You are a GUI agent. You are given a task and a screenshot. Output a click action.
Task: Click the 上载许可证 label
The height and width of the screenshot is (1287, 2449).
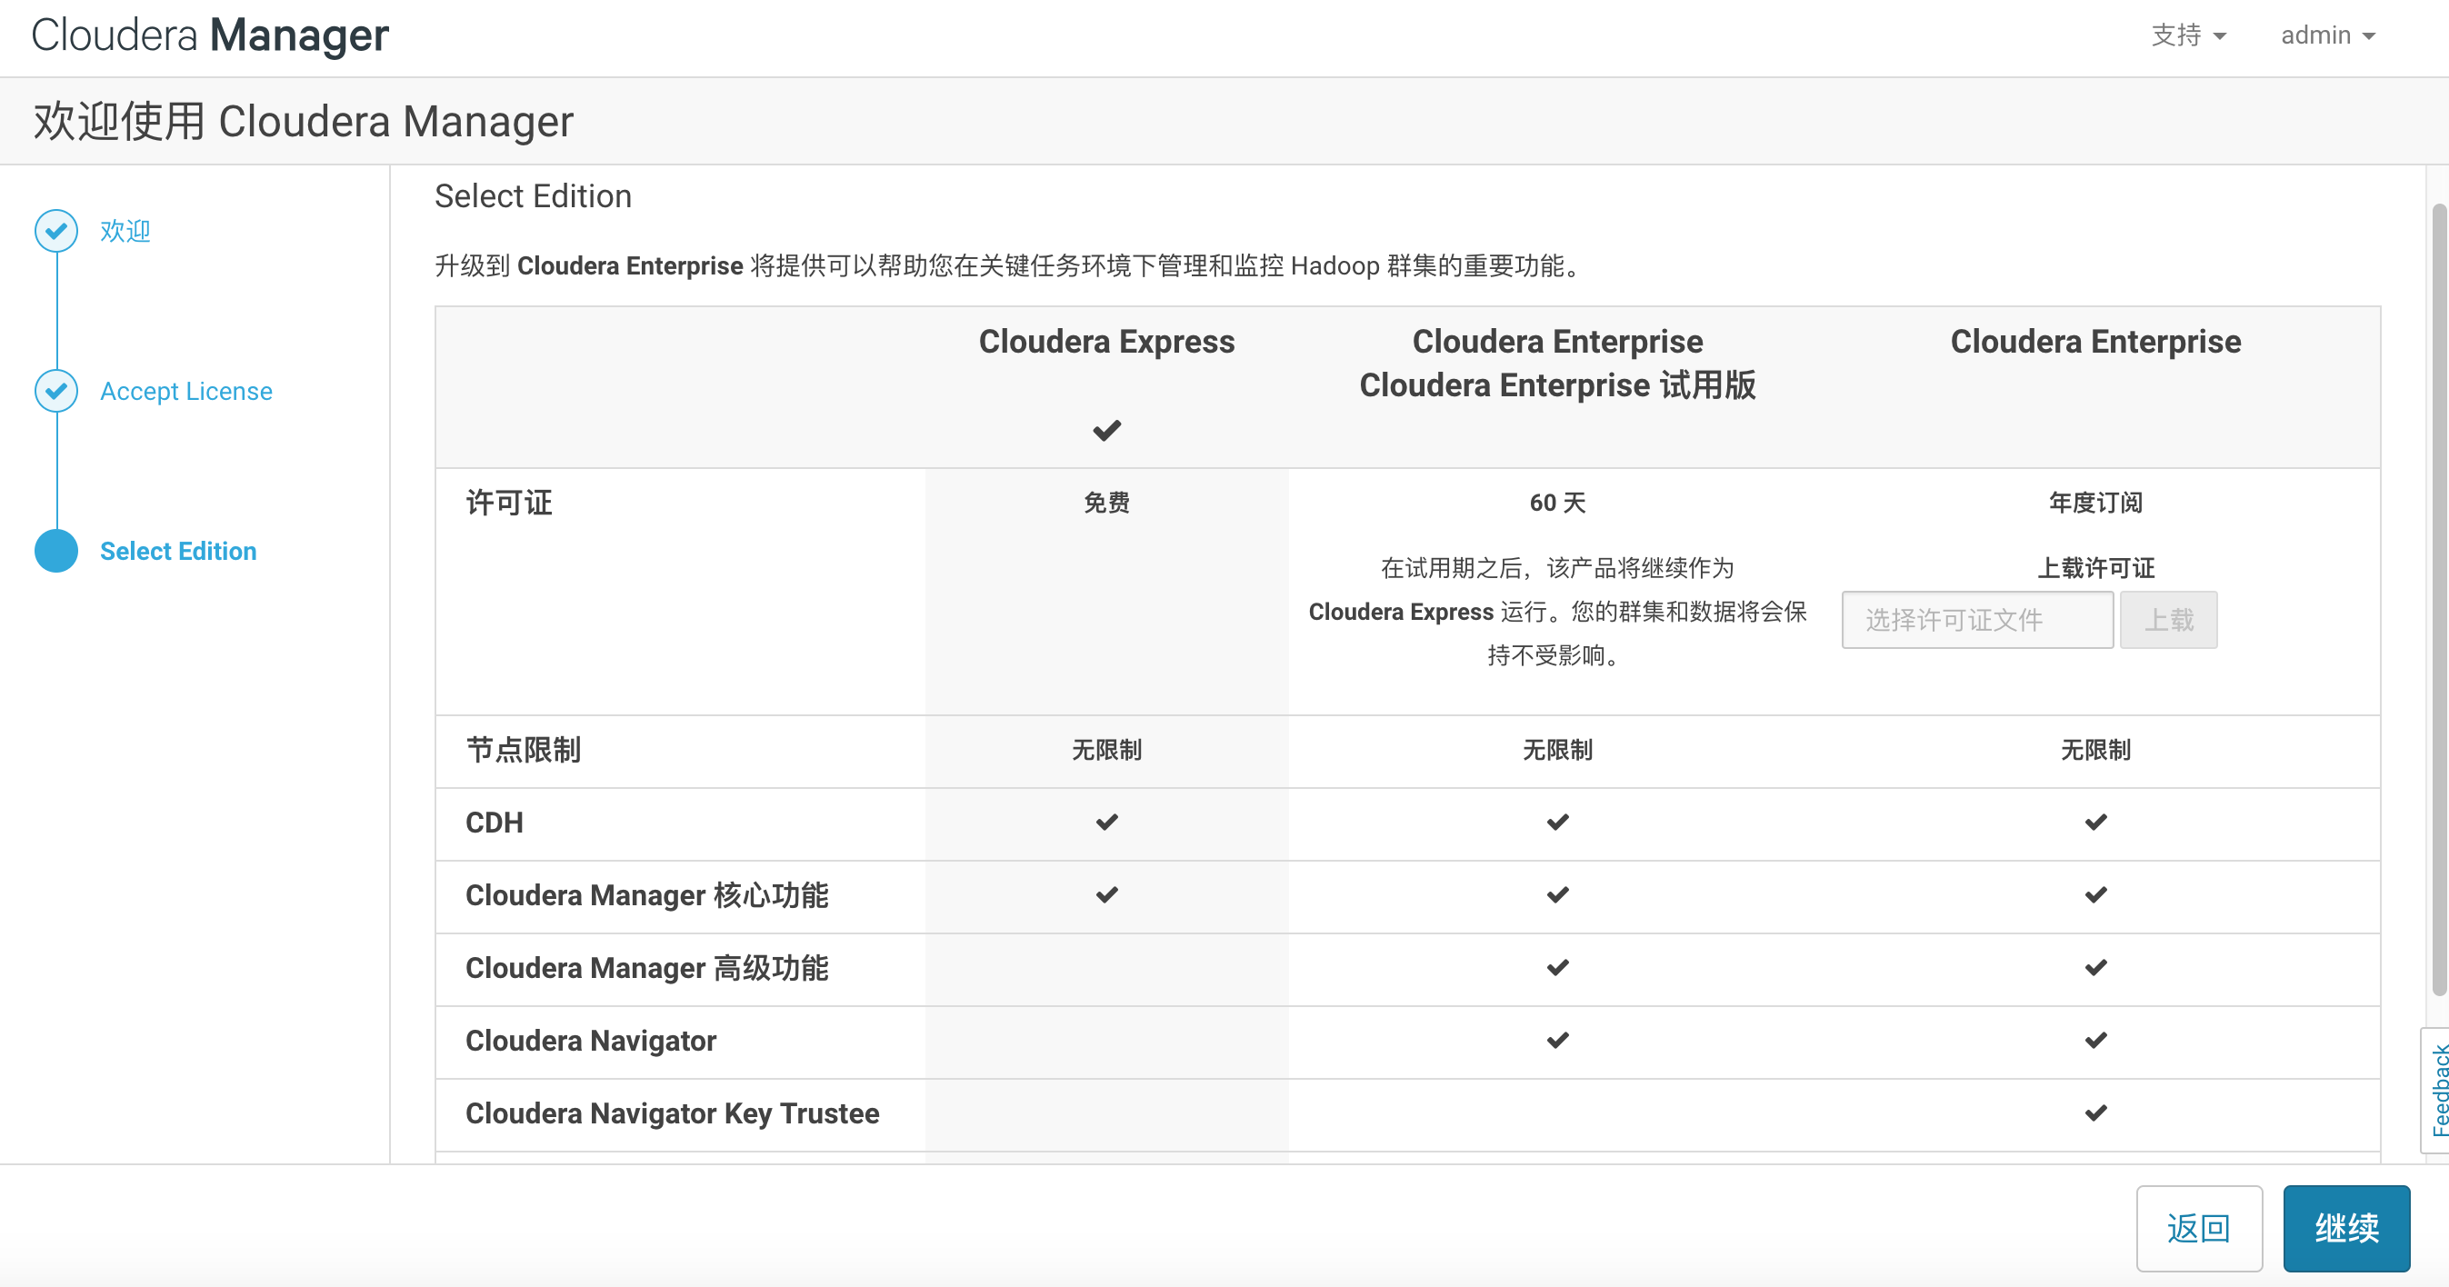(x=2095, y=567)
